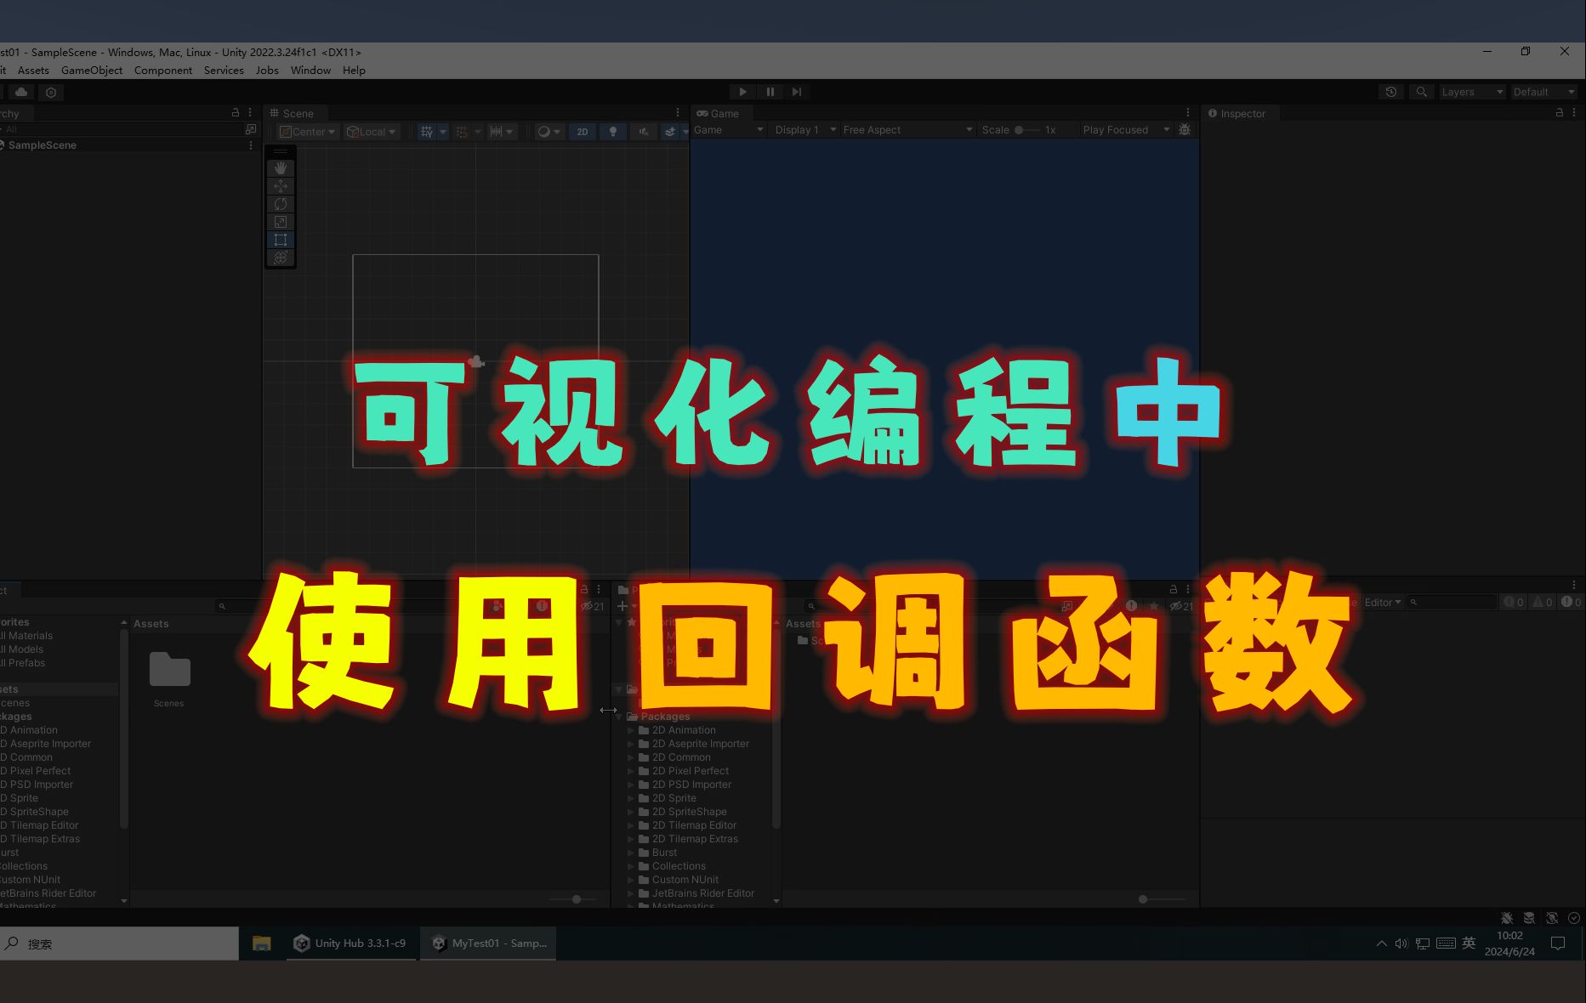Open the Layers dropdown

(1471, 92)
